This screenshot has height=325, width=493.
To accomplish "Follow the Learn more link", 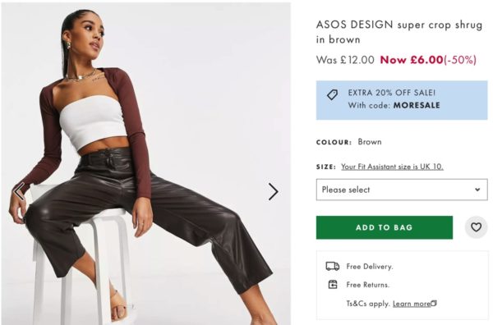I will 412,304.
